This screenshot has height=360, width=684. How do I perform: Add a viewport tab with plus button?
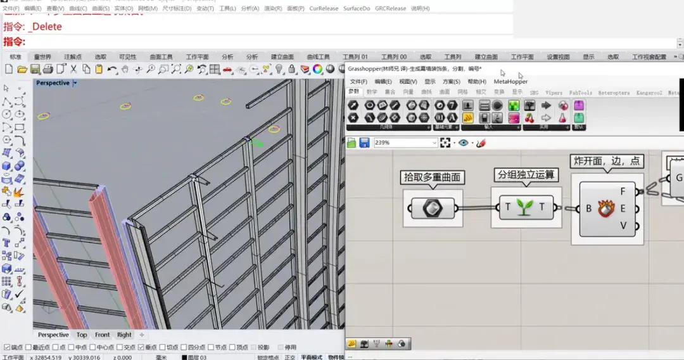point(142,335)
